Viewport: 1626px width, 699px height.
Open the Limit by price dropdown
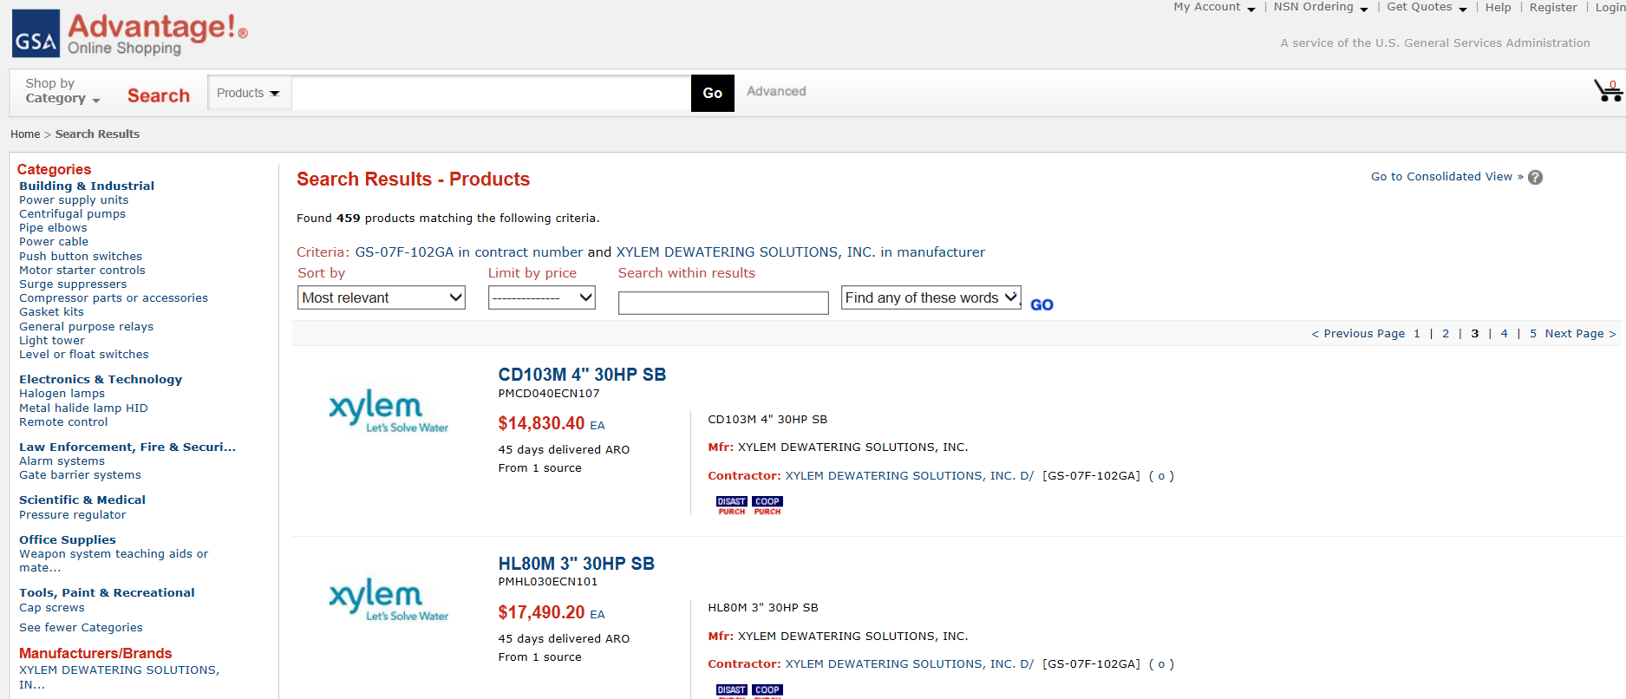click(542, 297)
